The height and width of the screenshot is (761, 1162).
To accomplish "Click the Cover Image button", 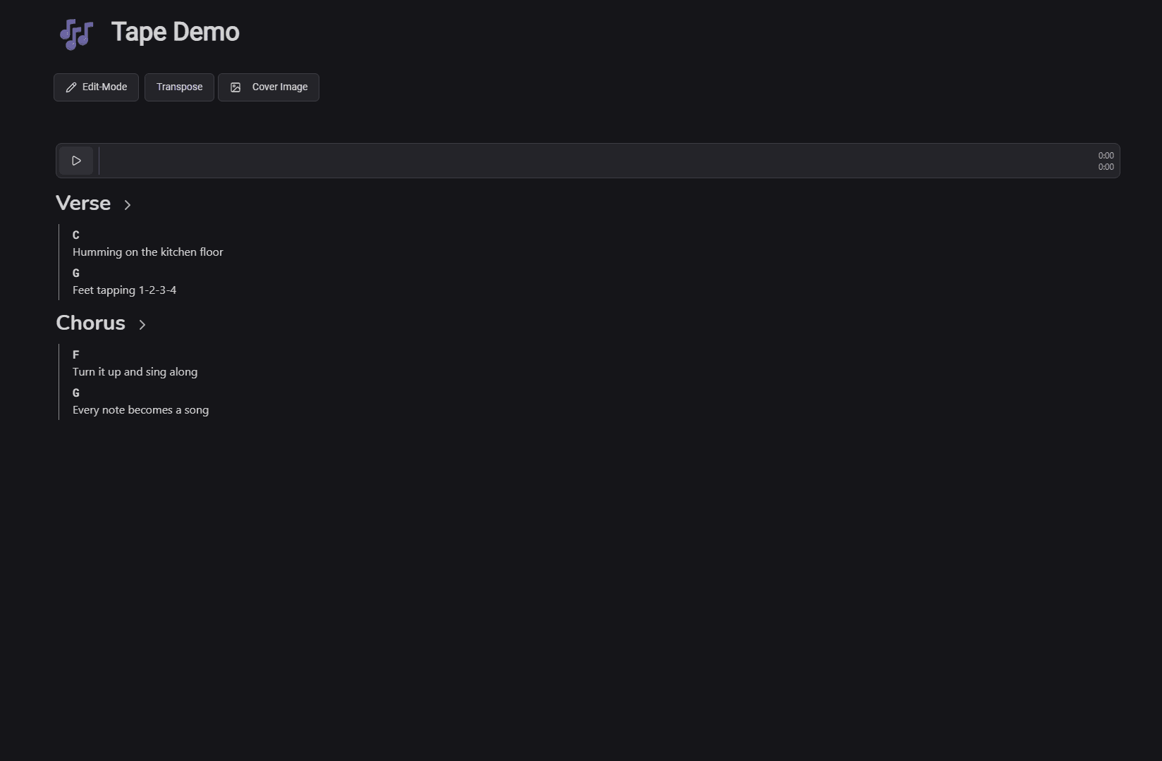I will click(x=268, y=87).
